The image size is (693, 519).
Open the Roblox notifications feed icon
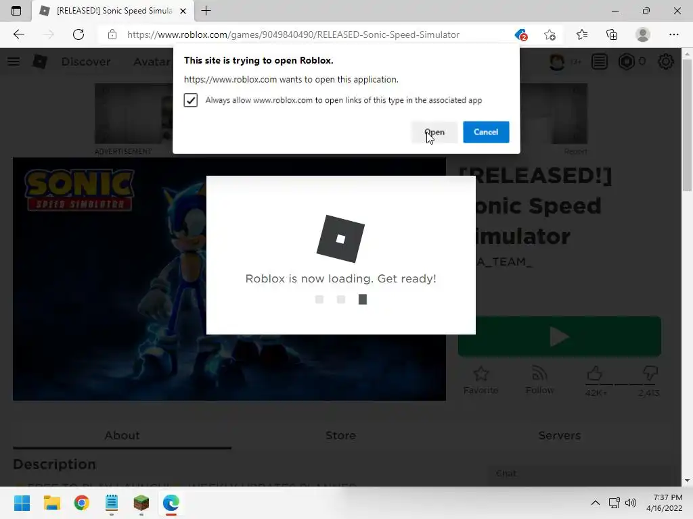click(x=600, y=61)
